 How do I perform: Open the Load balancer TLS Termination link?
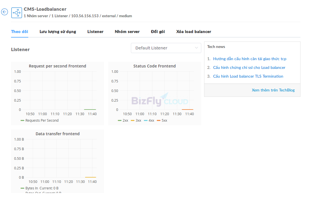[248, 76]
